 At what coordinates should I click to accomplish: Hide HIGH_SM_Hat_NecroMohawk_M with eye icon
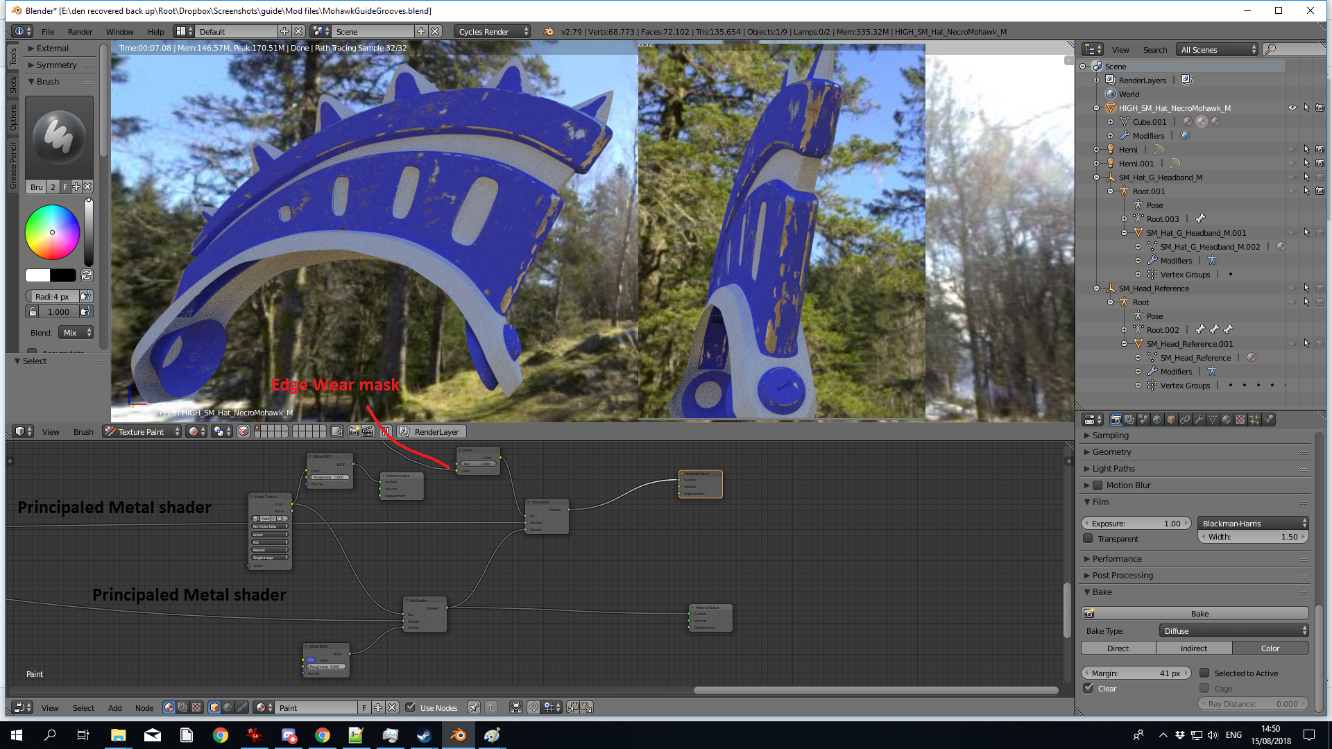[1292, 108]
